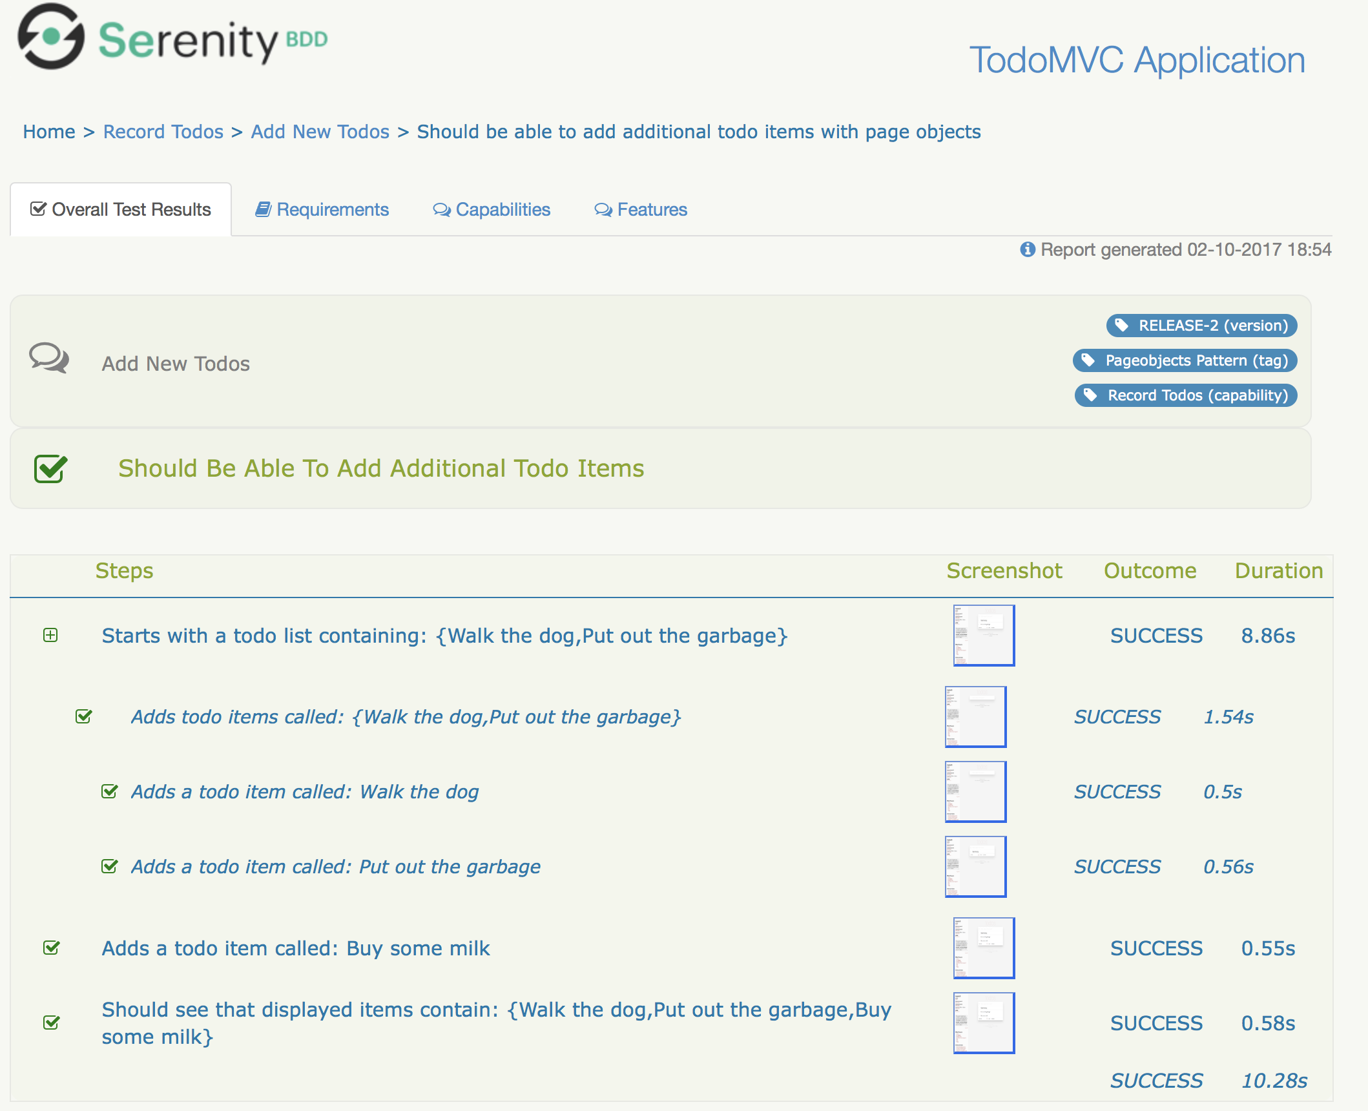
Task: Click the Serenity BDD logo icon
Action: coord(51,37)
